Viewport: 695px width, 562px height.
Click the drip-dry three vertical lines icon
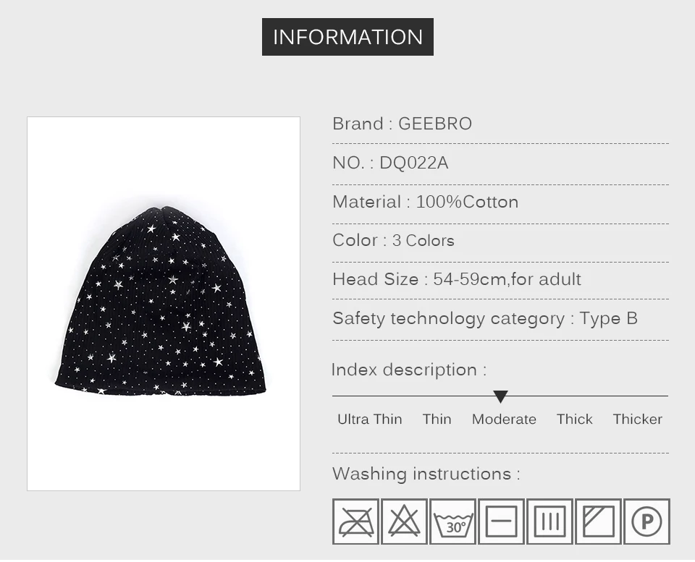[x=549, y=521]
